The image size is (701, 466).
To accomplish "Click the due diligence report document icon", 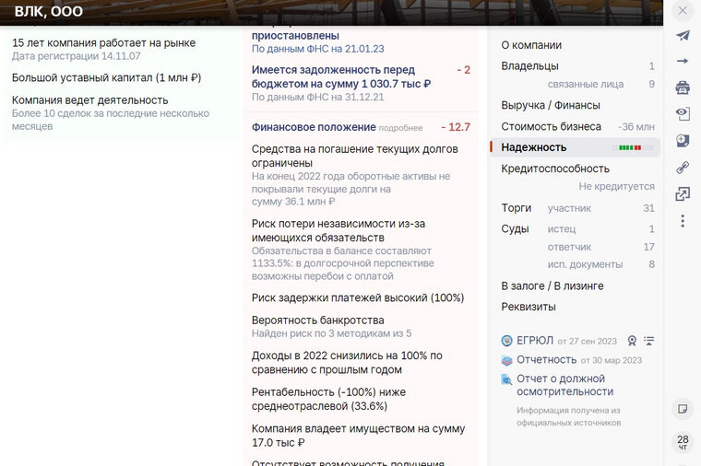I will (506, 379).
